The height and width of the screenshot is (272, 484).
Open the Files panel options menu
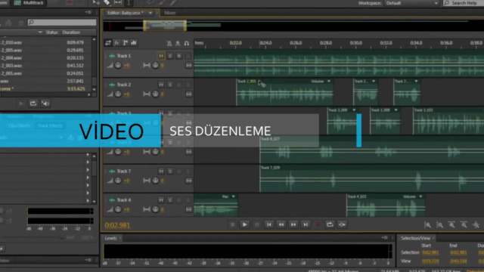point(88,12)
